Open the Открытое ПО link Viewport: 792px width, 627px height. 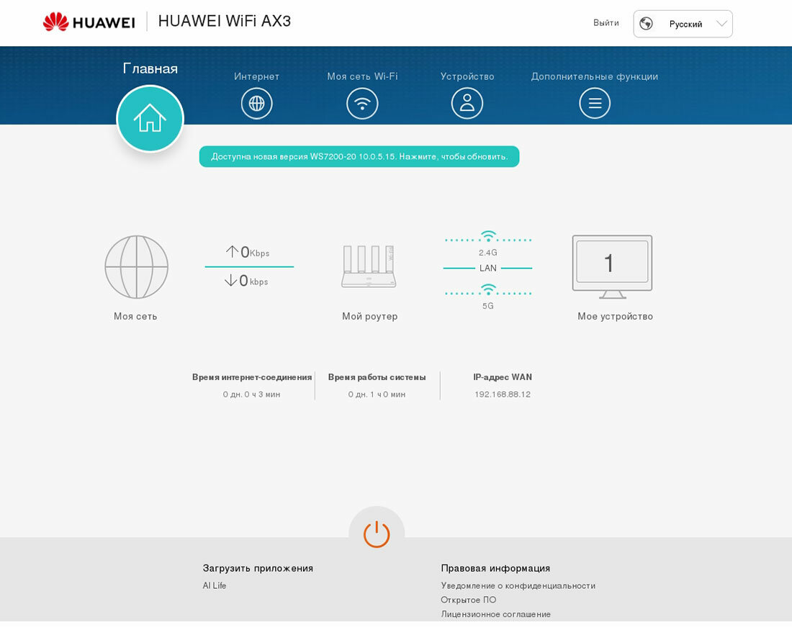tap(468, 600)
